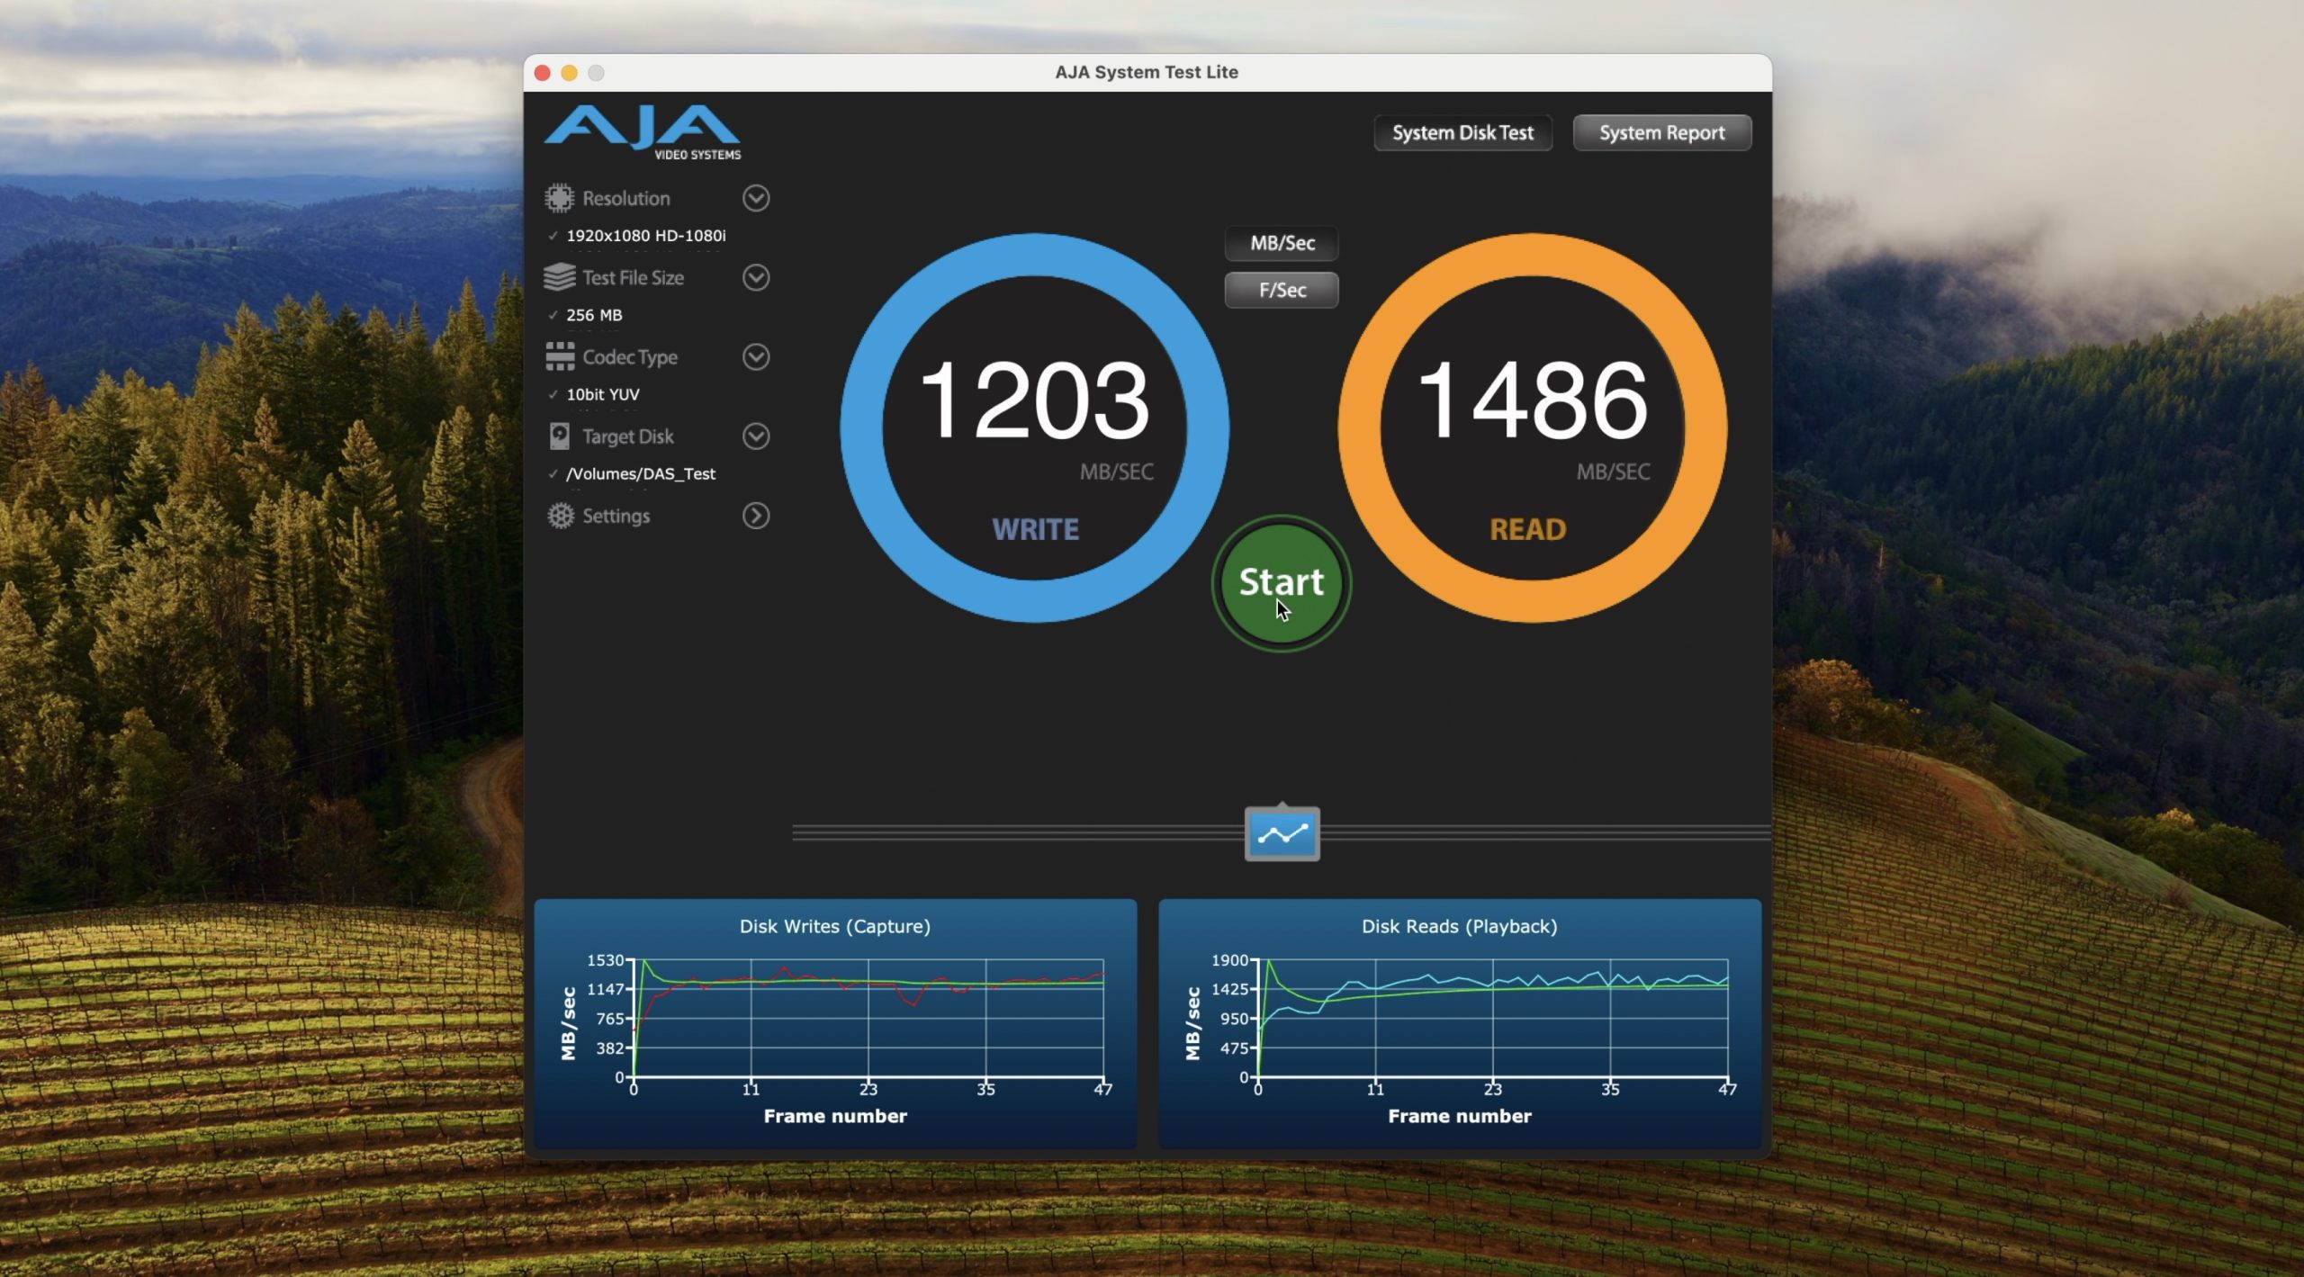Open the Target Disk dropdown arrow

click(x=756, y=436)
